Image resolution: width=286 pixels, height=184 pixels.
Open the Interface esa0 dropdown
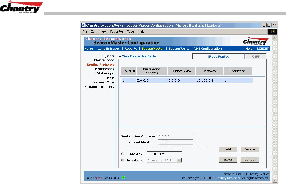[179, 160]
